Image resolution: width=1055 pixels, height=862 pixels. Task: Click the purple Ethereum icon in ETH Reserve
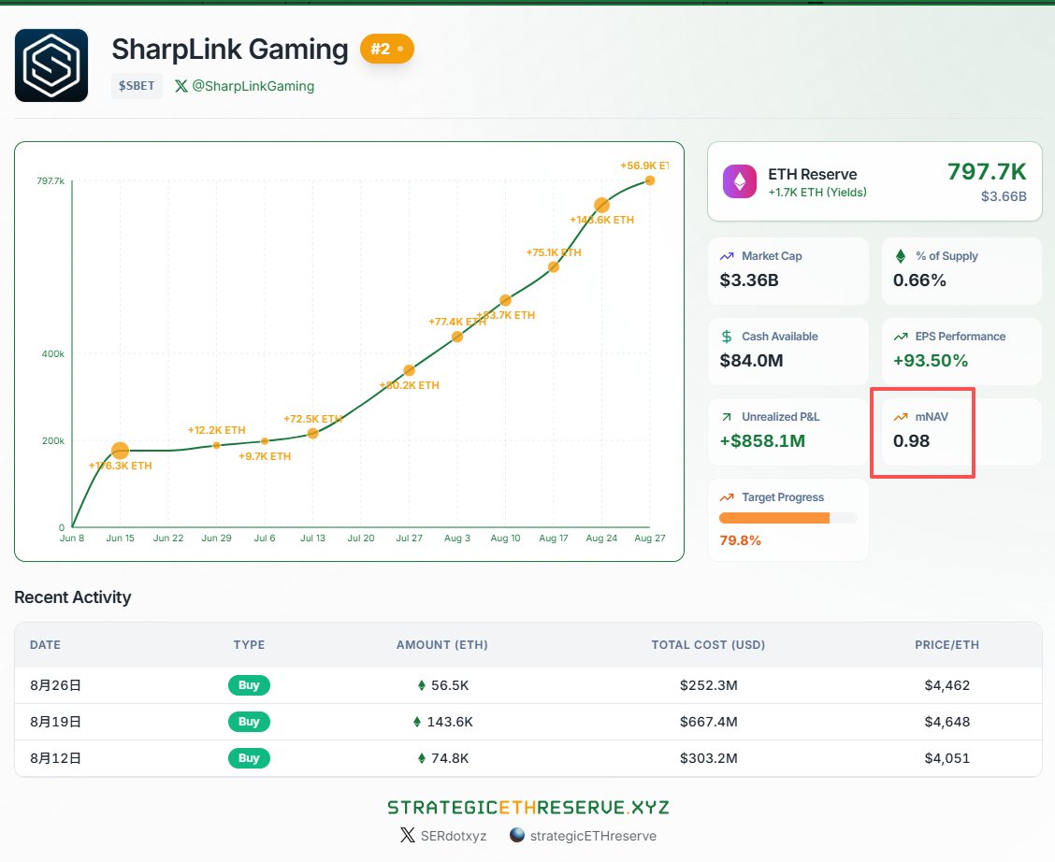740,181
